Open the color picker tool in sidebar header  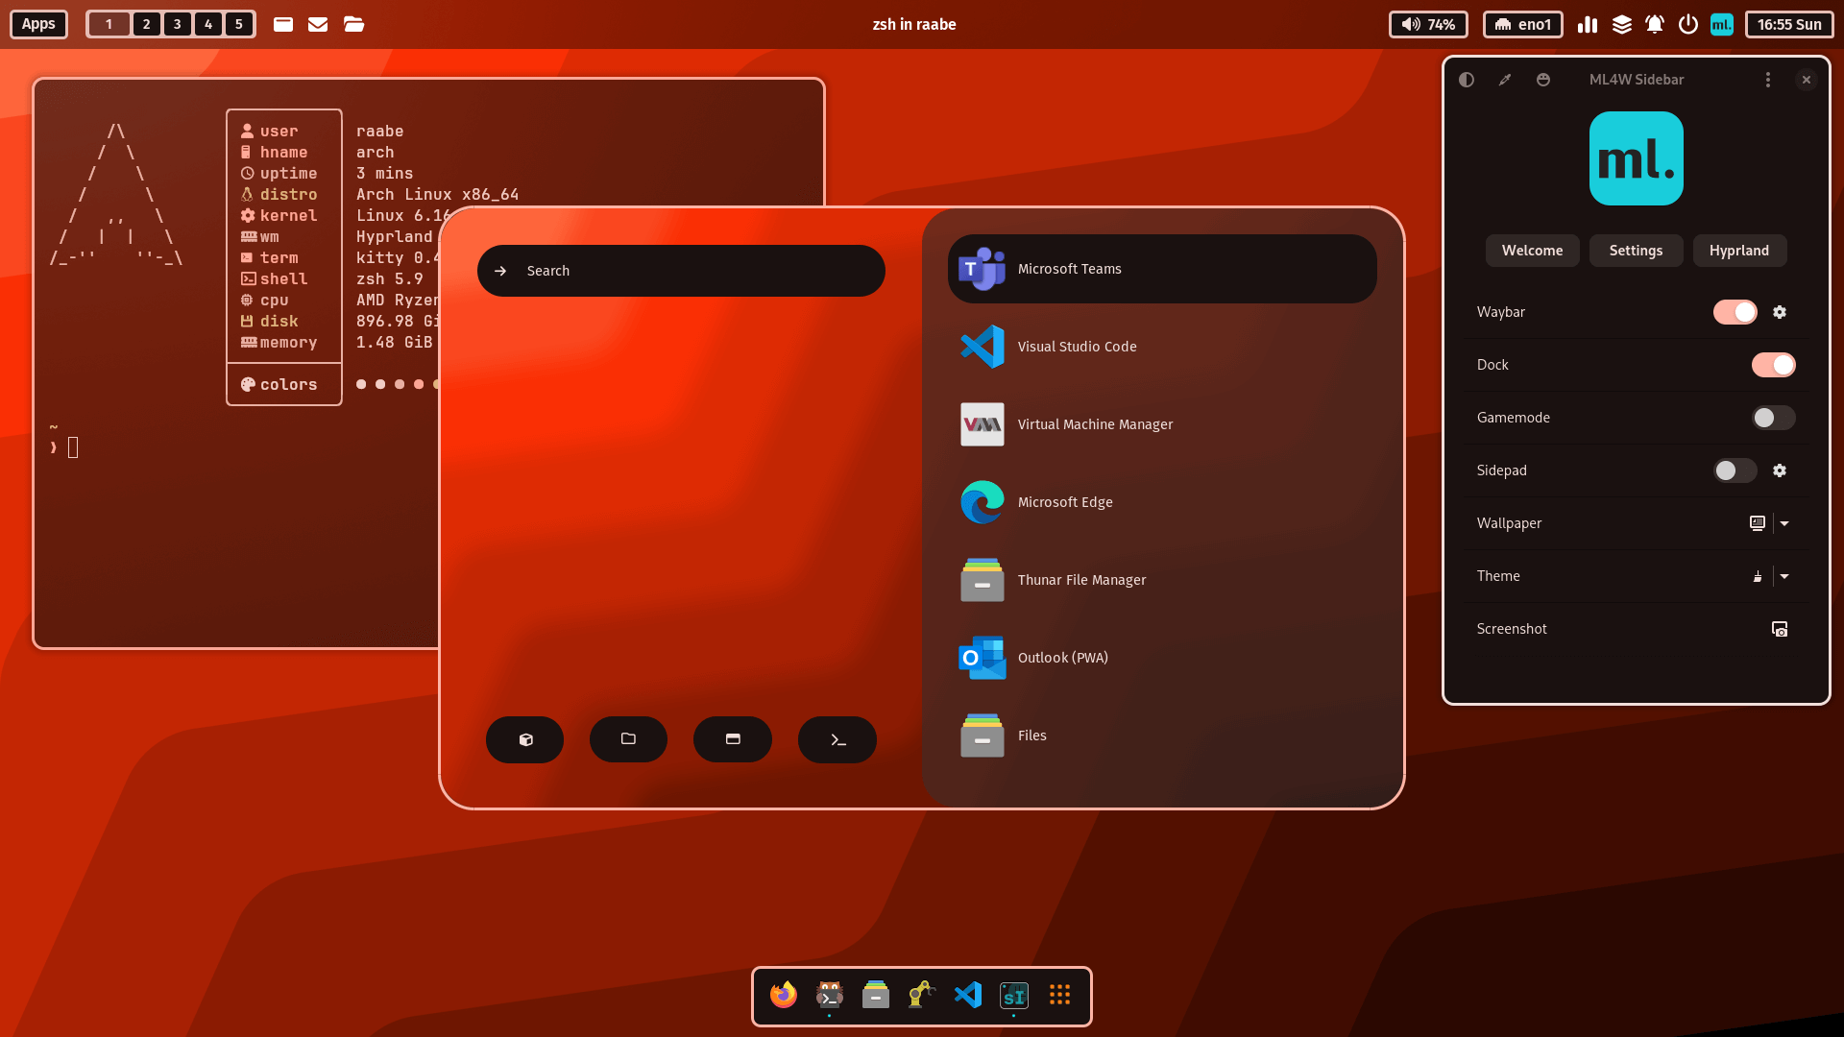click(1504, 80)
